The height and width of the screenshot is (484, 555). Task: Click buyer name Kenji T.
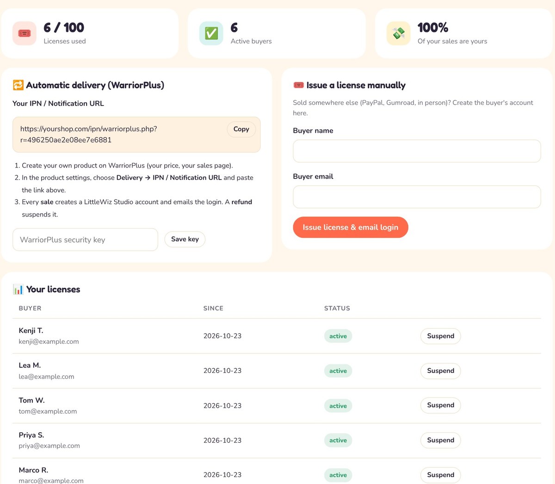(31, 330)
